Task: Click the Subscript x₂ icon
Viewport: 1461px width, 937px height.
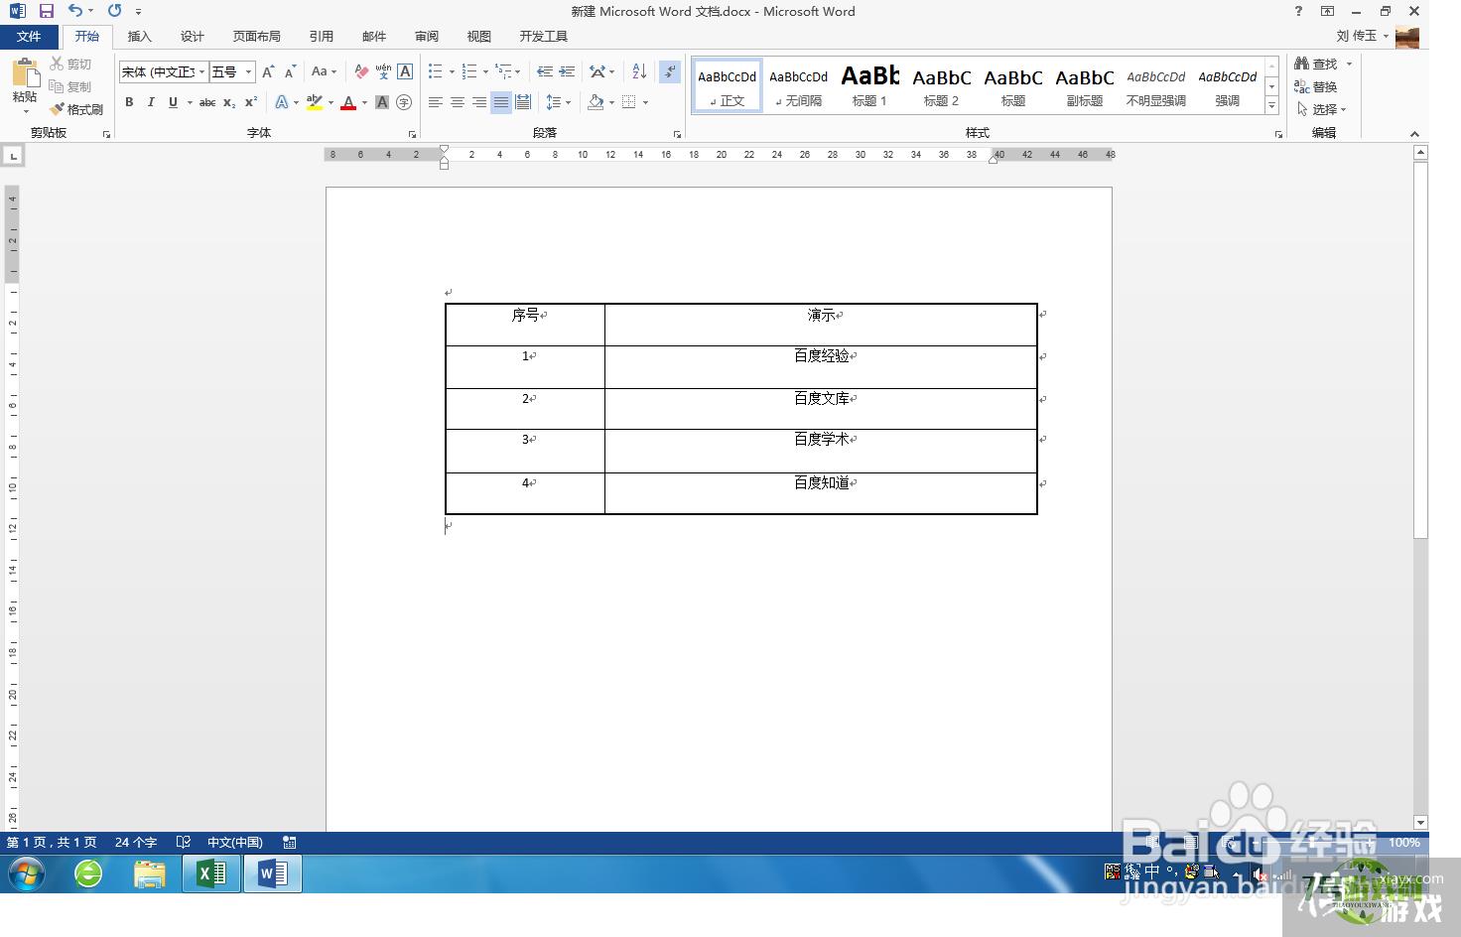Action: [x=229, y=102]
